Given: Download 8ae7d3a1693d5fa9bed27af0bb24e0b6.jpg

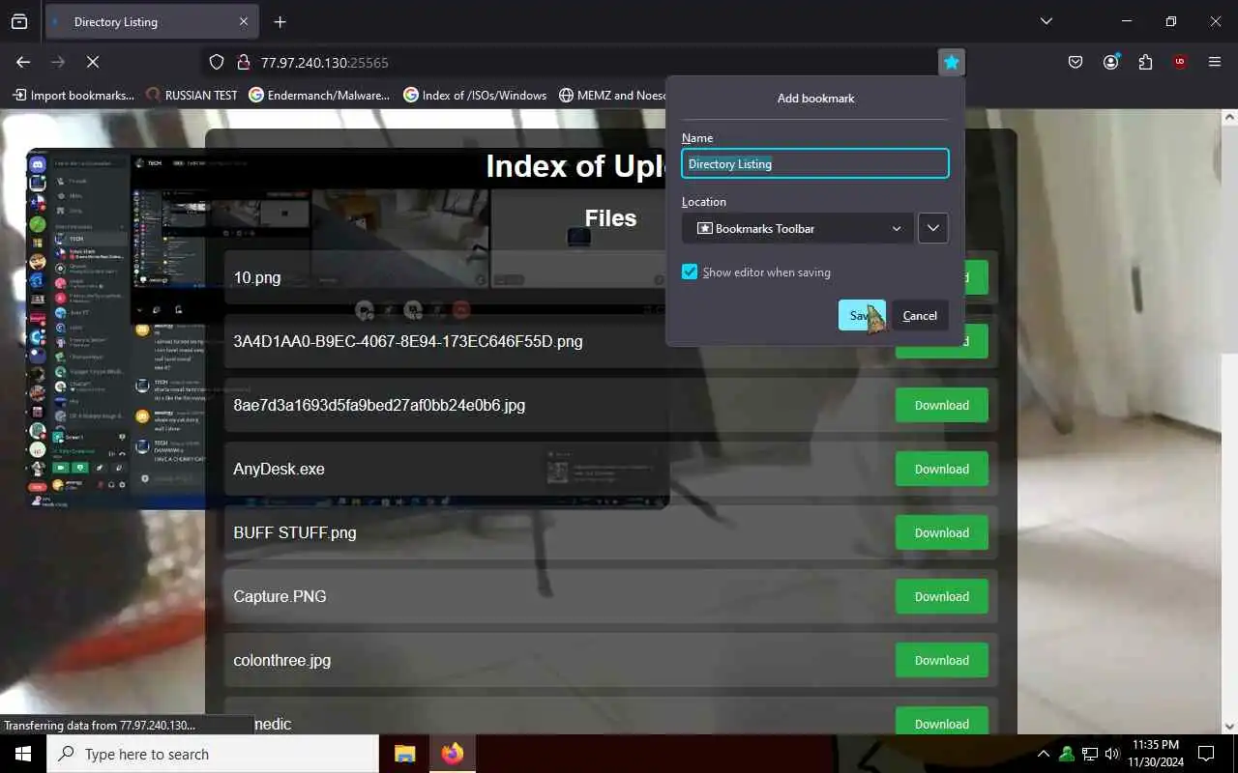Looking at the screenshot, I should pyautogui.click(x=942, y=405).
